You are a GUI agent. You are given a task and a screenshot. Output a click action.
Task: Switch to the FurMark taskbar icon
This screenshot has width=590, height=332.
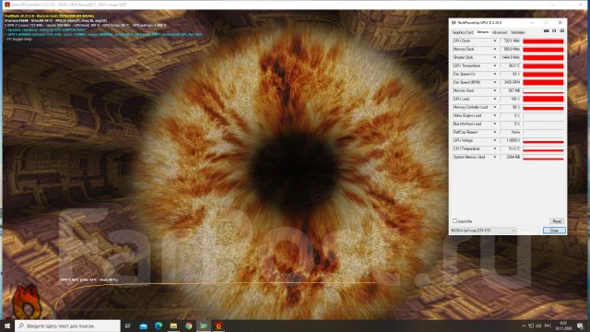(x=218, y=326)
